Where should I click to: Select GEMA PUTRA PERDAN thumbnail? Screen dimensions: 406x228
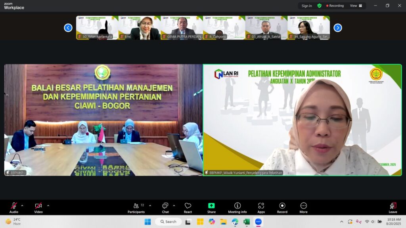tap(182, 28)
